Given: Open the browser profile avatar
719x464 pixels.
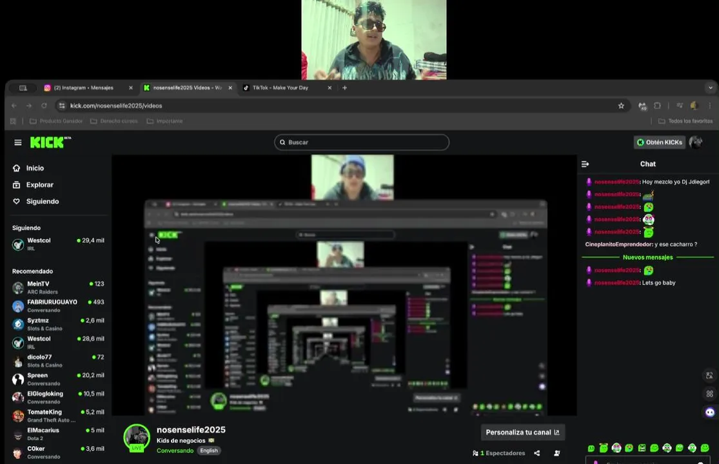Looking at the screenshot, I should click(694, 105).
